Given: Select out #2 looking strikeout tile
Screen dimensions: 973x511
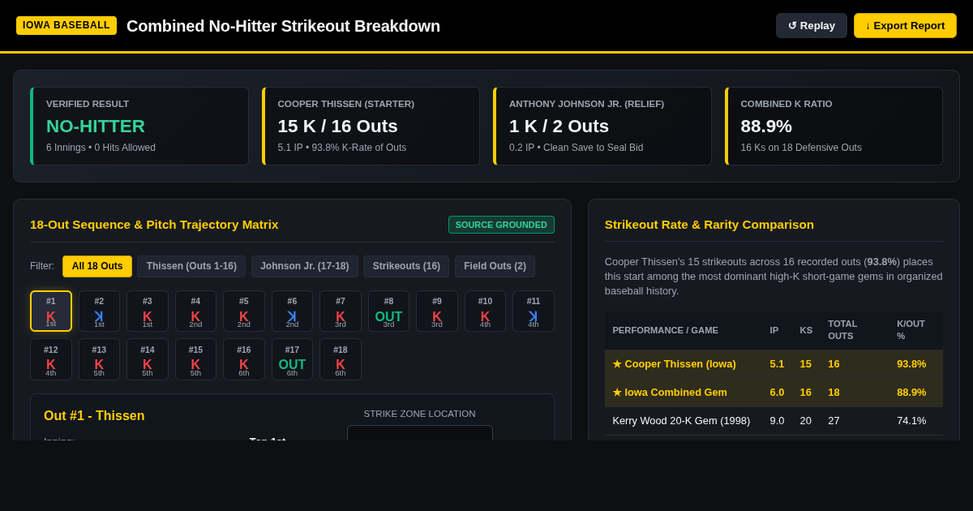Looking at the screenshot, I should point(99,311).
